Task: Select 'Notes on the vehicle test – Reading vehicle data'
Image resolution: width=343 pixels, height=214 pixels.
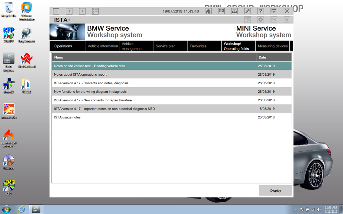Action: pos(172,66)
